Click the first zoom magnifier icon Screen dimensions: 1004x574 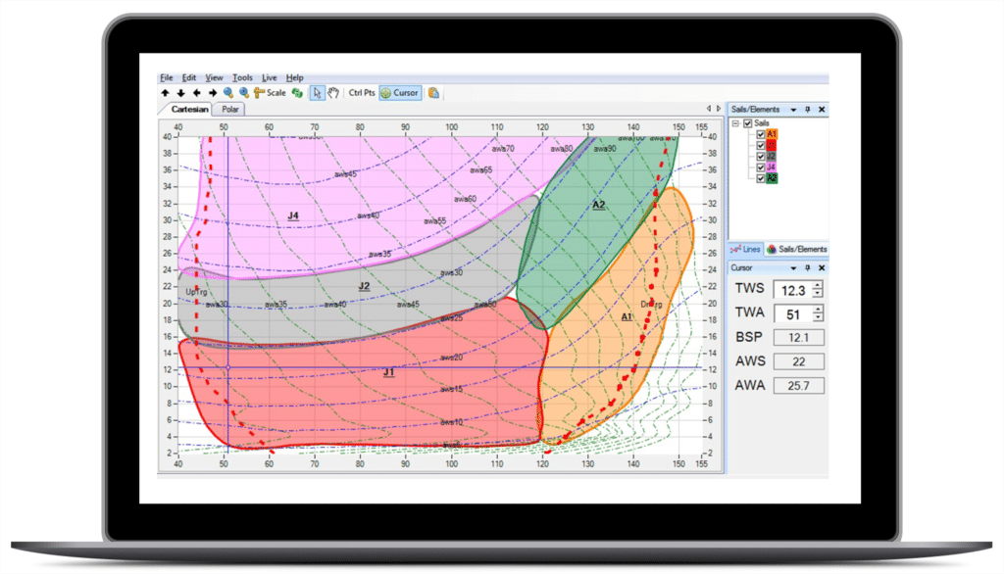(x=227, y=93)
